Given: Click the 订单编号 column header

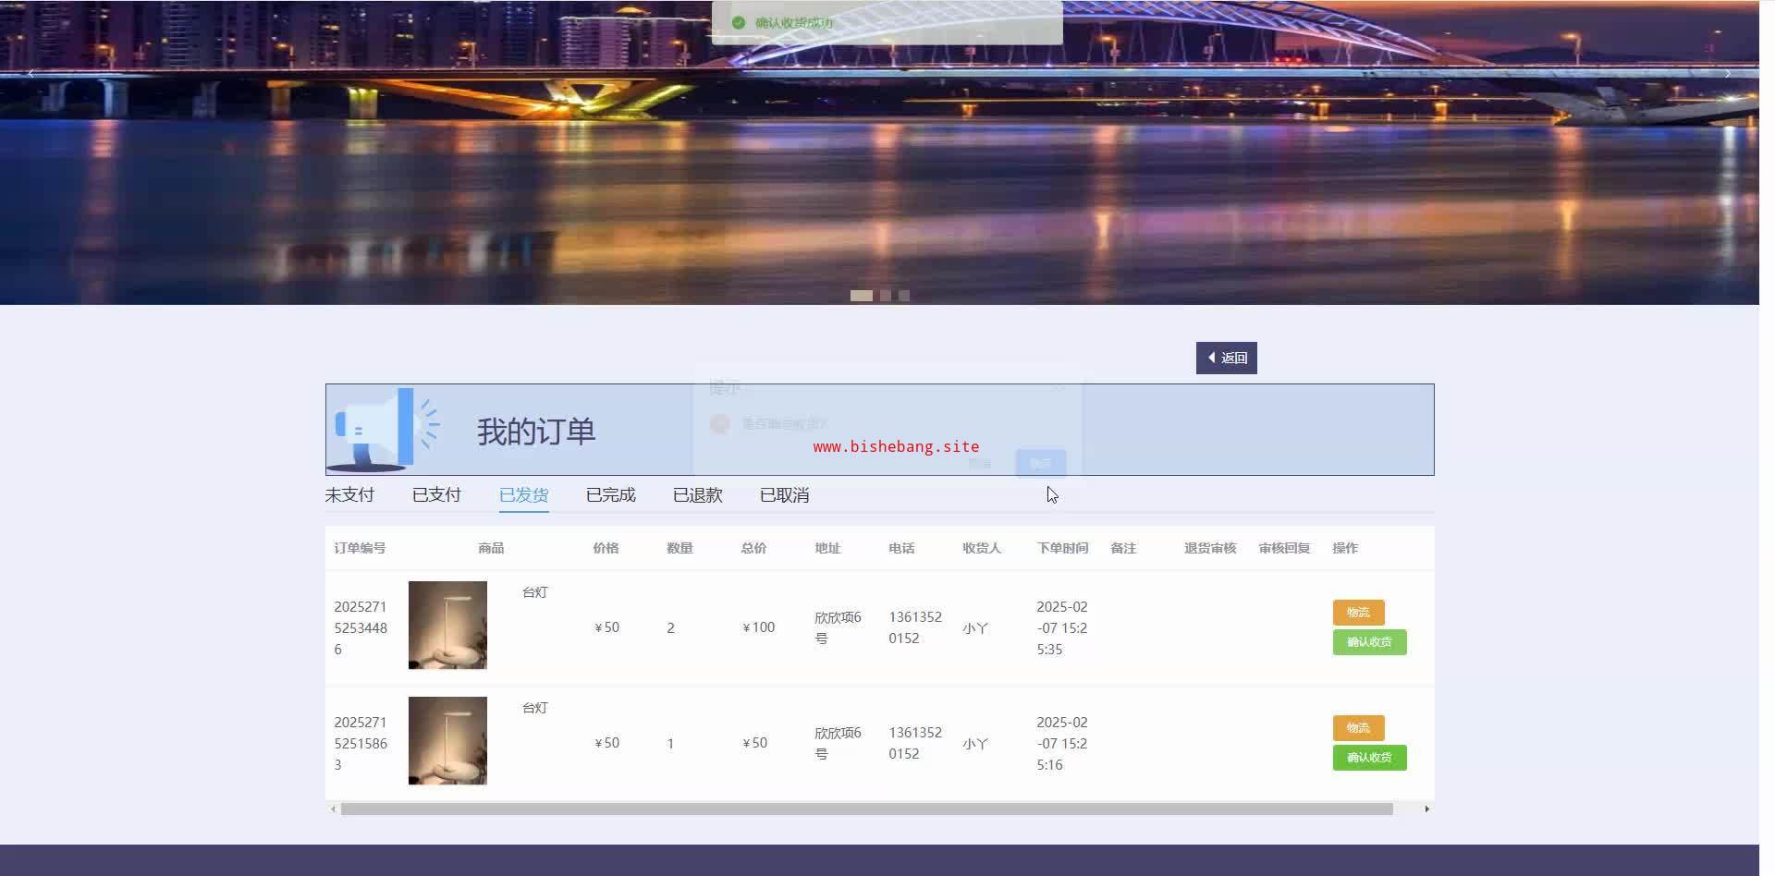Looking at the screenshot, I should click(x=360, y=548).
